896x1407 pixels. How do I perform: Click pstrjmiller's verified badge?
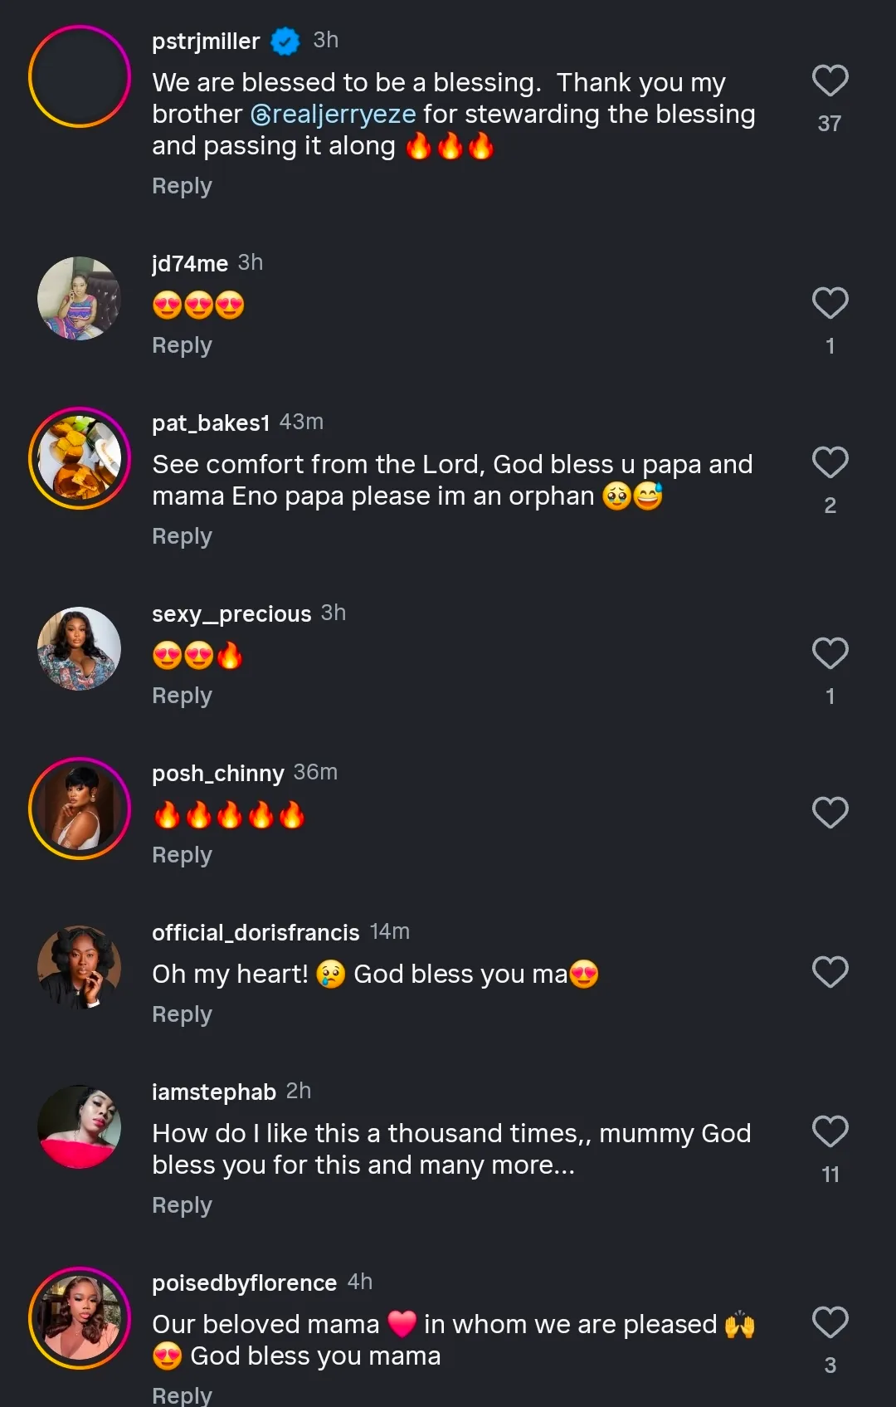[285, 41]
